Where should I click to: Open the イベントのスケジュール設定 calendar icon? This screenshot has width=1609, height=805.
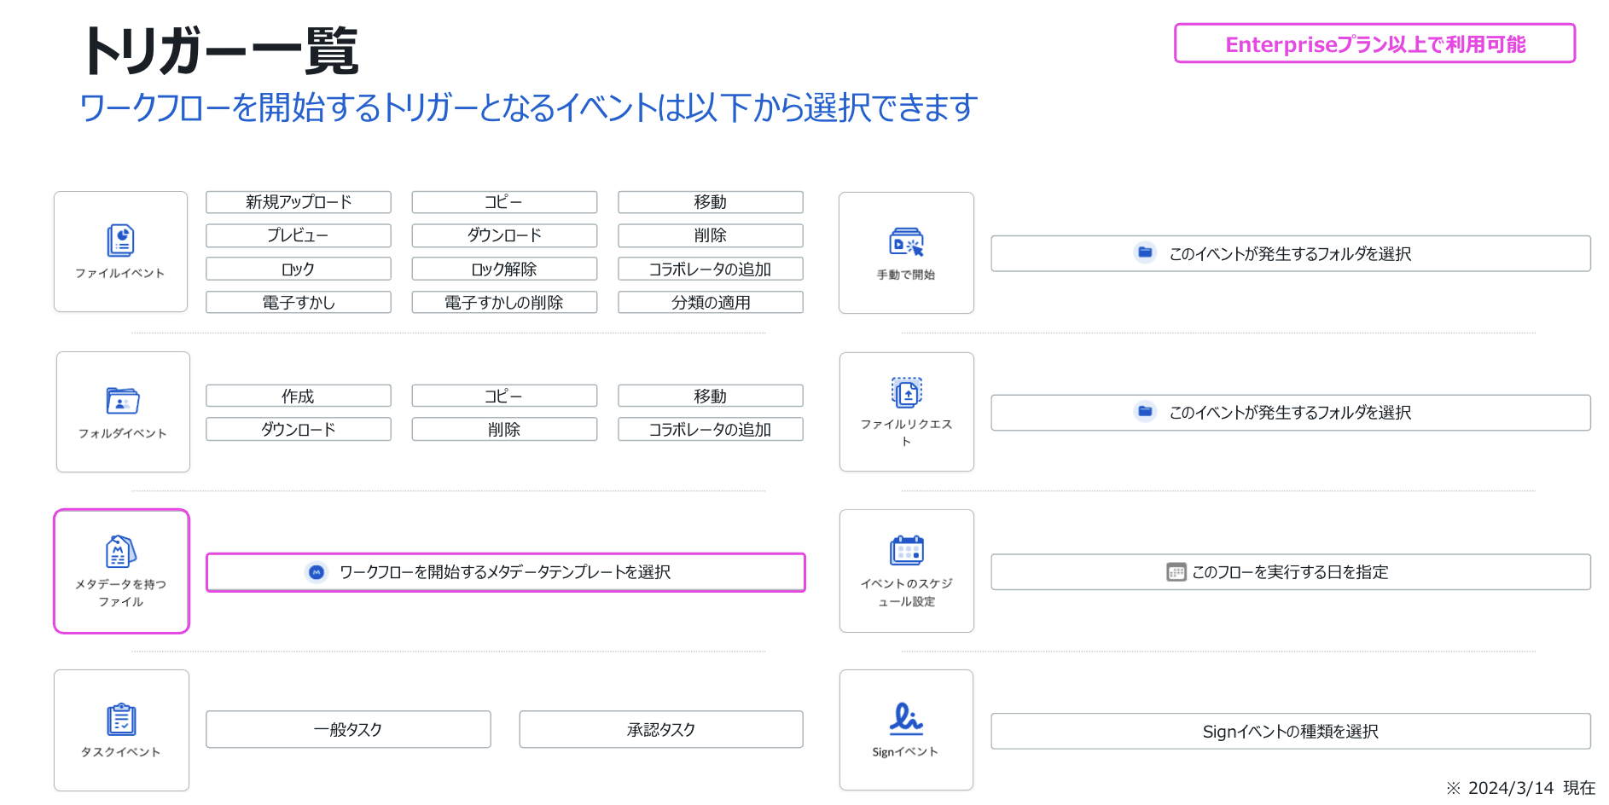(906, 551)
